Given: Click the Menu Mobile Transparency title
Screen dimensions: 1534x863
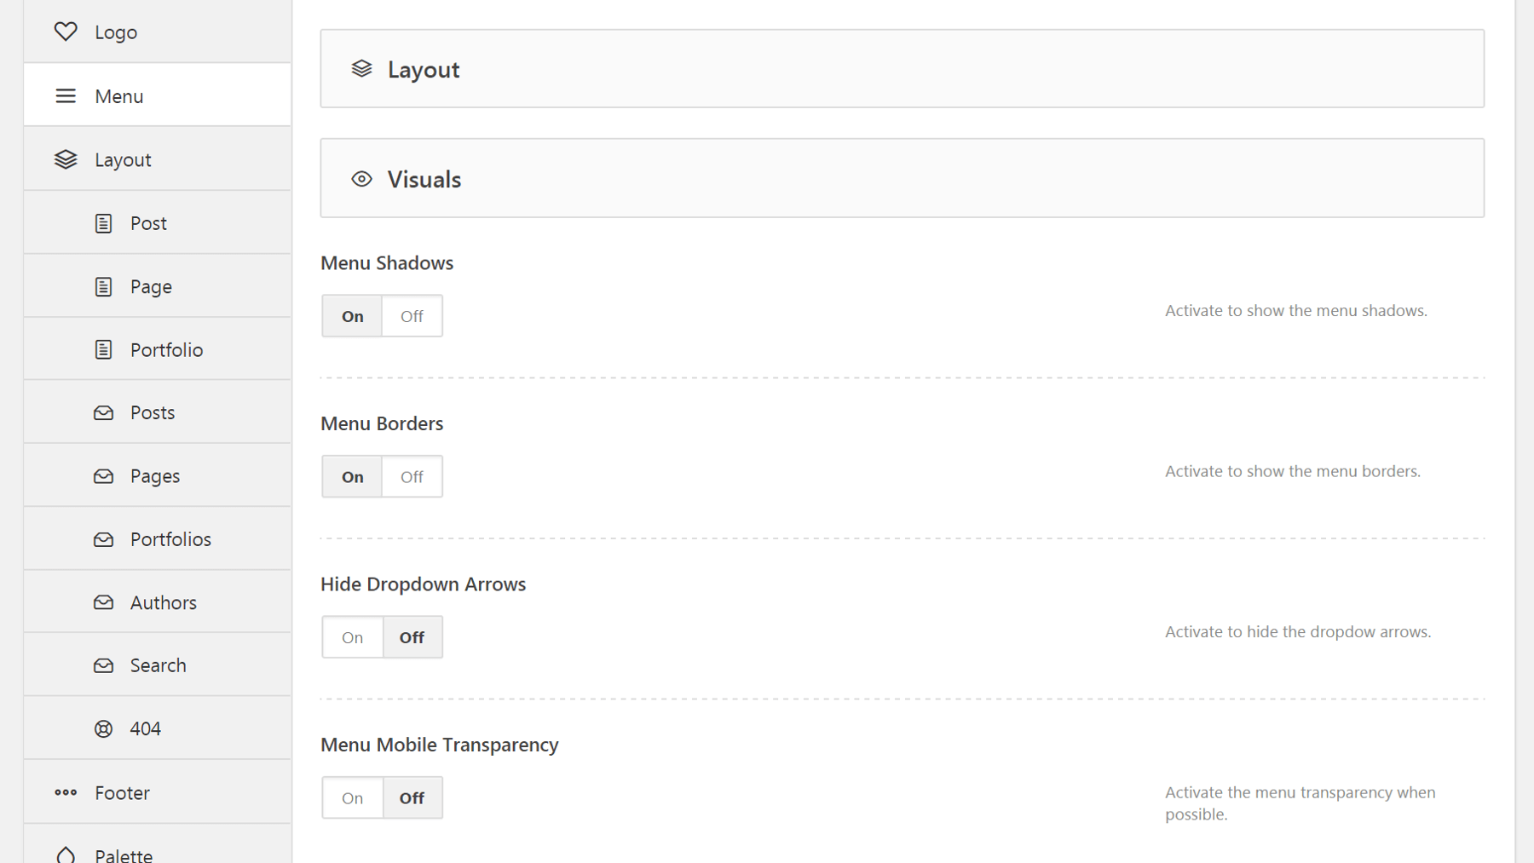Looking at the screenshot, I should [440, 745].
